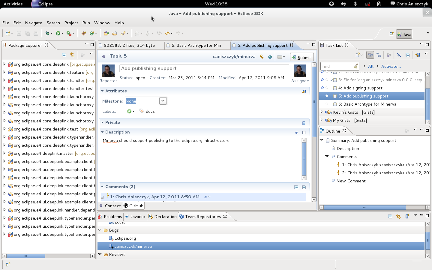The image size is (432, 270).
Task: Expand the Private section
Action: (102, 122)
